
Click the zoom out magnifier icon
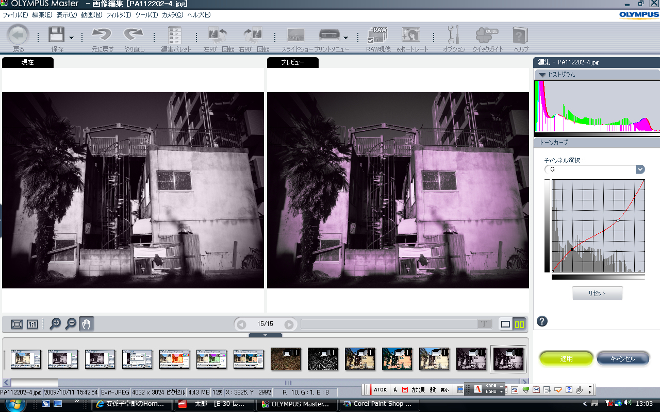click(x=71, y=324)
